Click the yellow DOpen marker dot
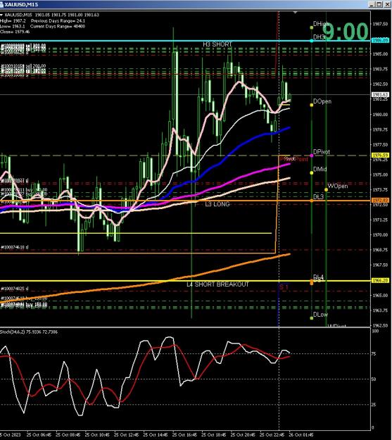This screenshot has width=392, height=440. click(x=312, y=105)
